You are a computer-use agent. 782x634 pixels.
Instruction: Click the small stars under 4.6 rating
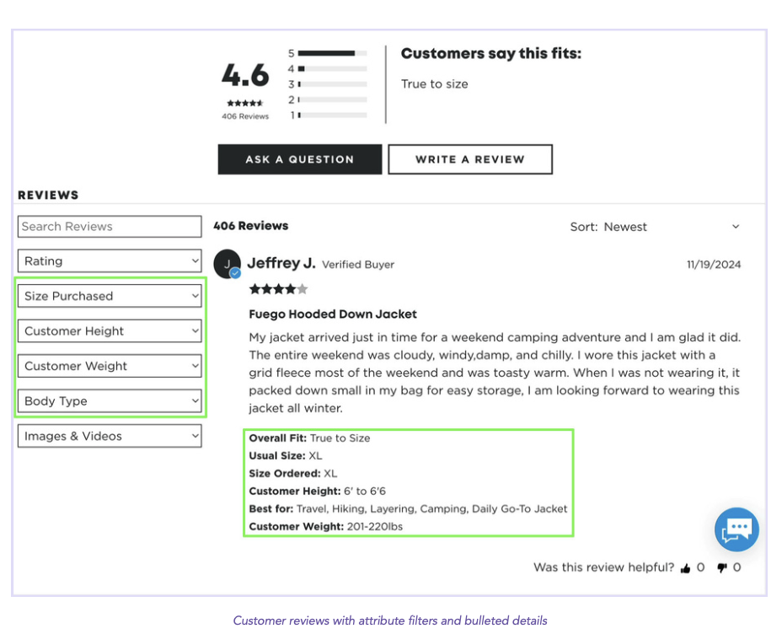245,103
